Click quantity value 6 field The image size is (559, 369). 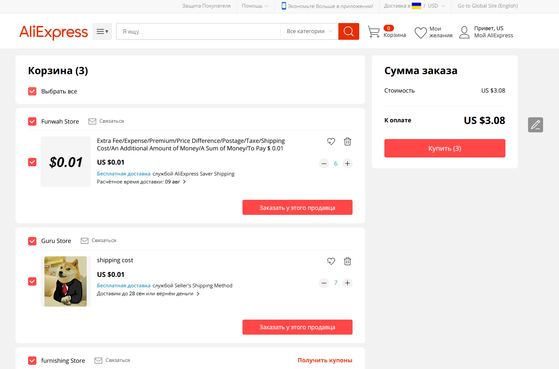336,163
